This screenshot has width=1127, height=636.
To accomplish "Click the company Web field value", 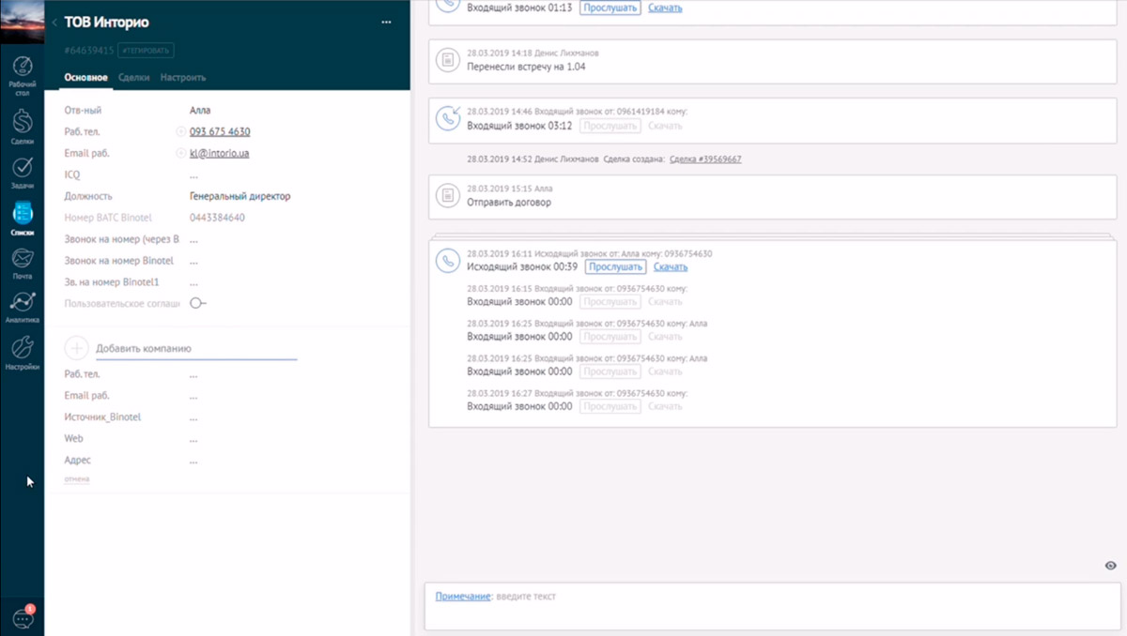I will [193, 439].
